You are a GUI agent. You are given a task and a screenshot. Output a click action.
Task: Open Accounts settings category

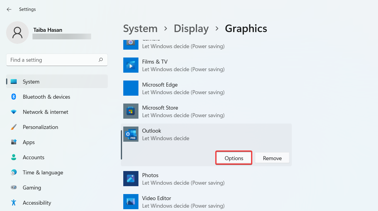57,157
